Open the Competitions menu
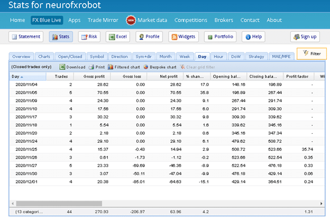Image resolution: width=330 pixels, height=220 pixels. tap(191, 20)
